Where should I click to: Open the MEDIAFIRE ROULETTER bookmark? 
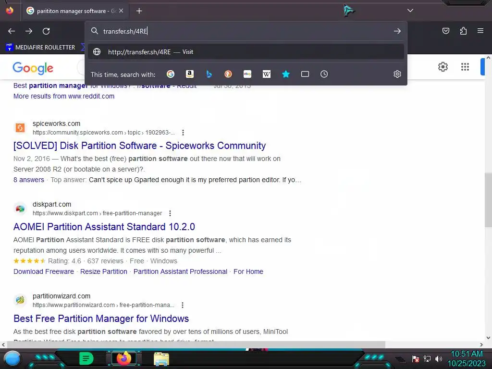[41, 48]
